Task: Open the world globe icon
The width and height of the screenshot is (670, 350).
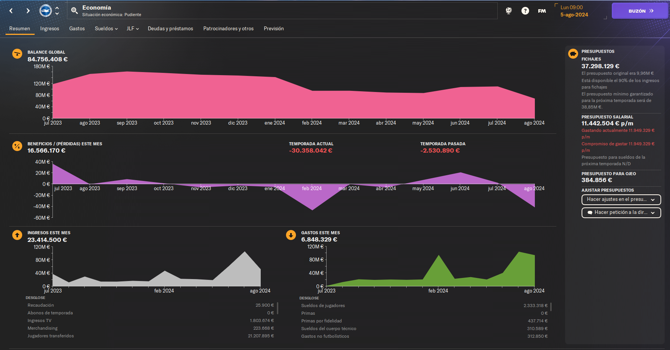Action: pyautogui.click(x=509, y=11)
